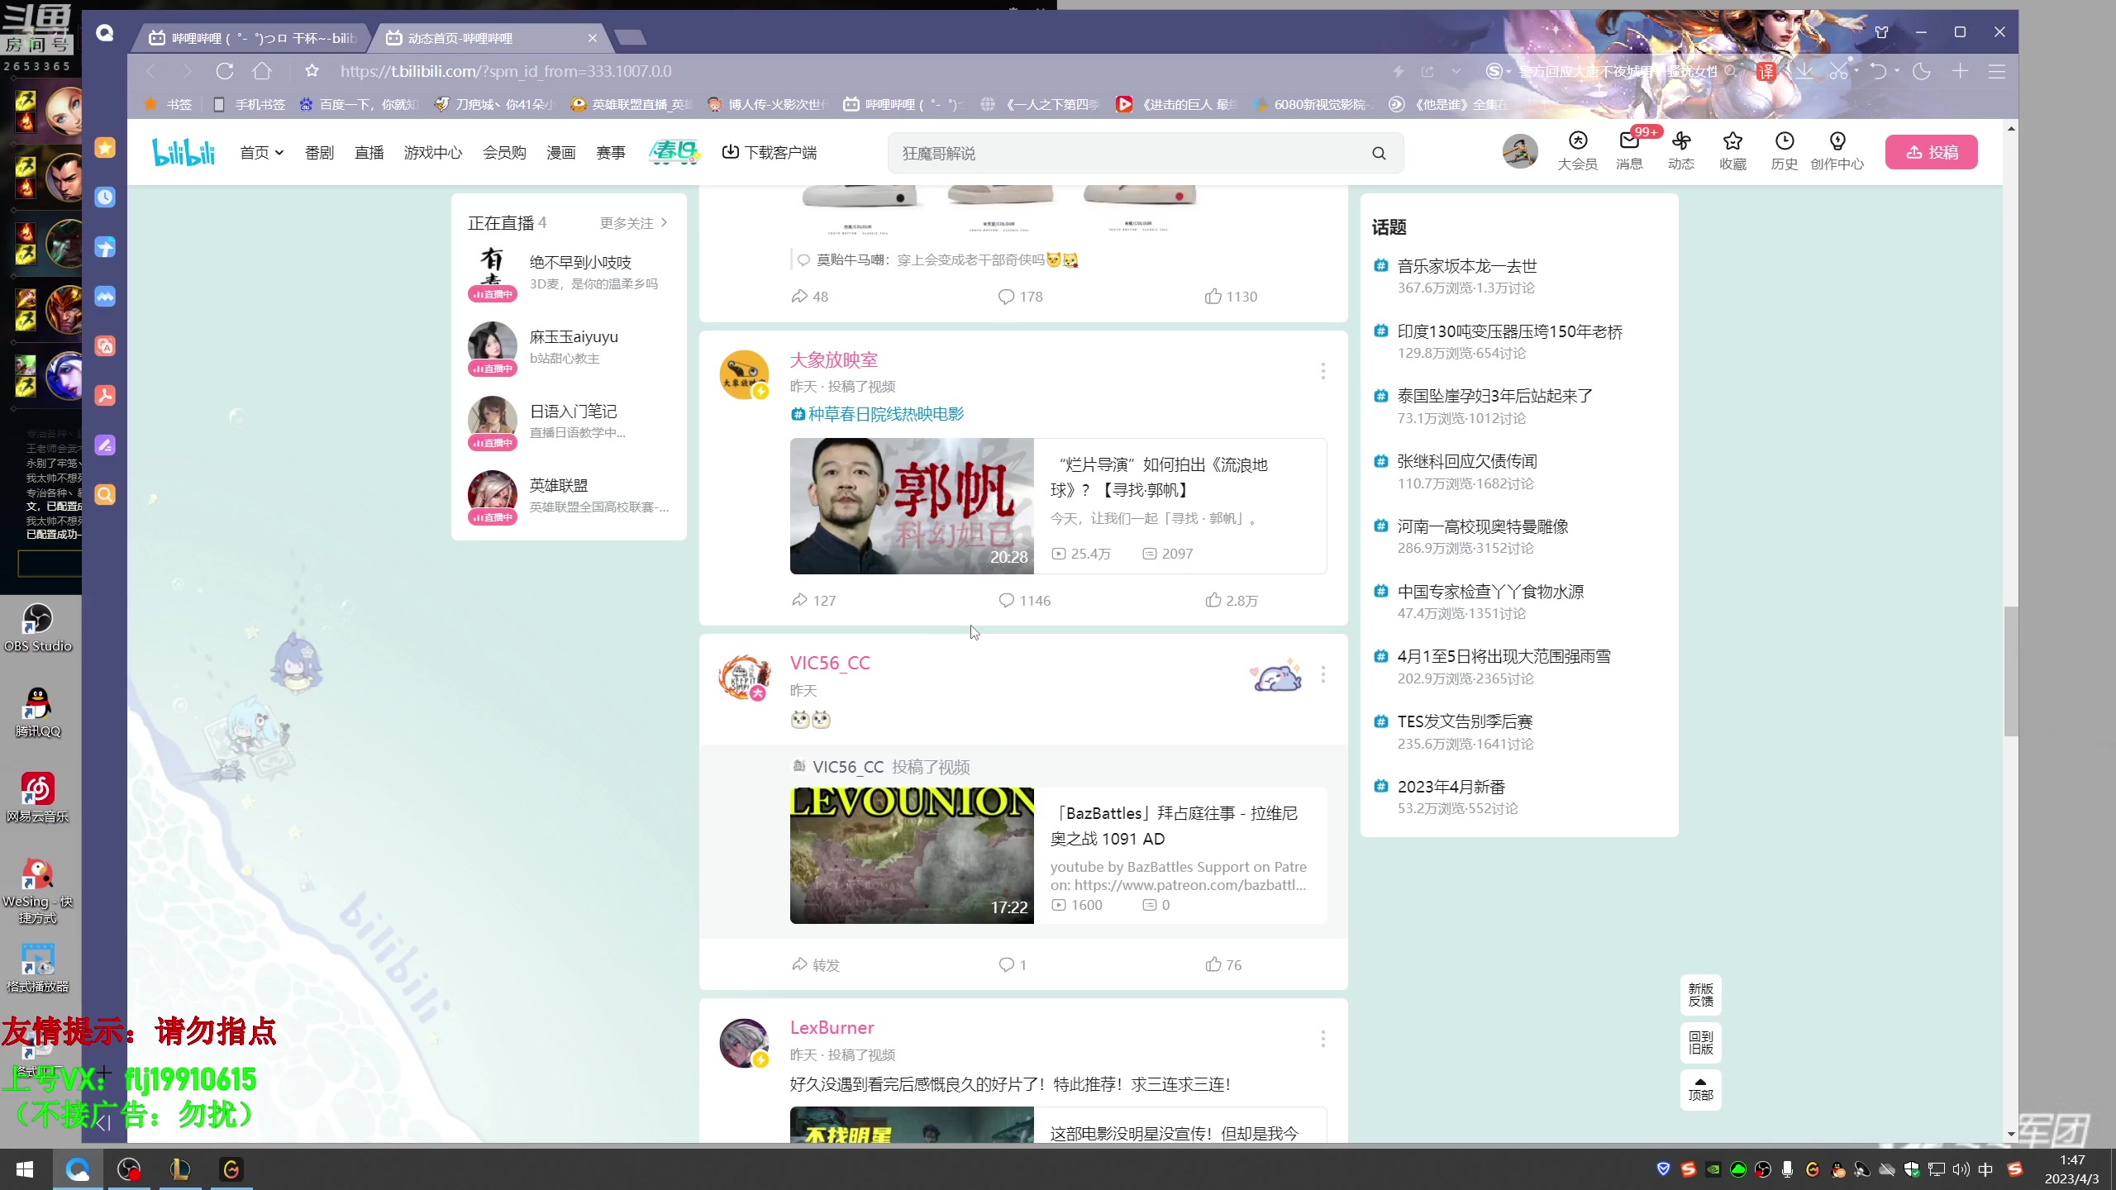Open topic 2023年4月新番

click(1451, 787)
